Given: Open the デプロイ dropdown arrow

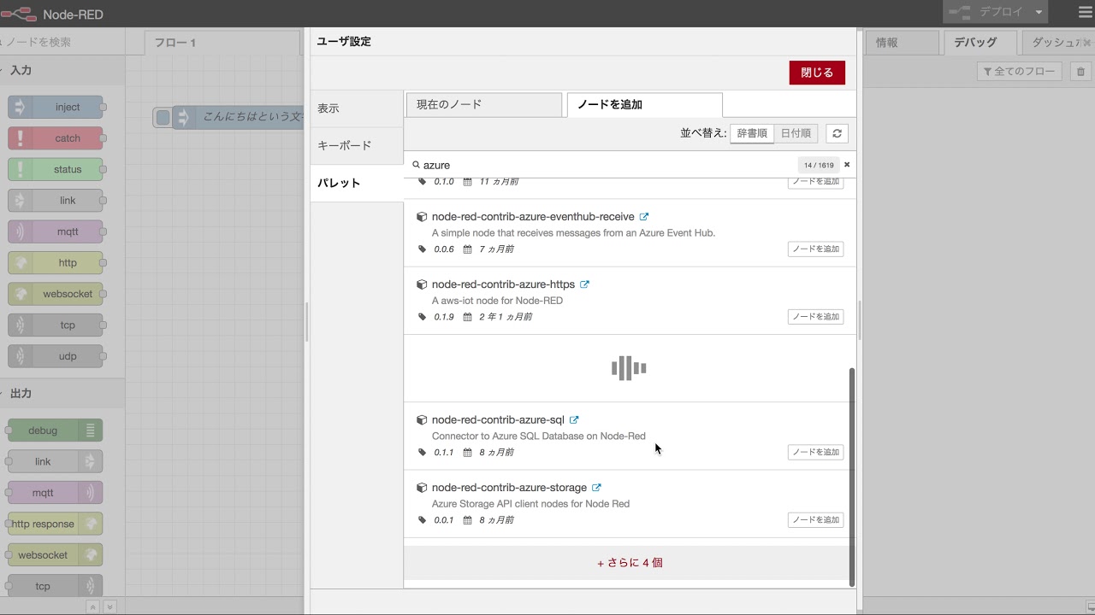Looking at the screenshot, I should [x=1039, y=12].
